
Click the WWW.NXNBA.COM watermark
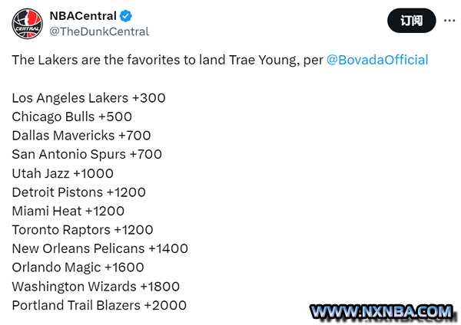pos(383,312)
